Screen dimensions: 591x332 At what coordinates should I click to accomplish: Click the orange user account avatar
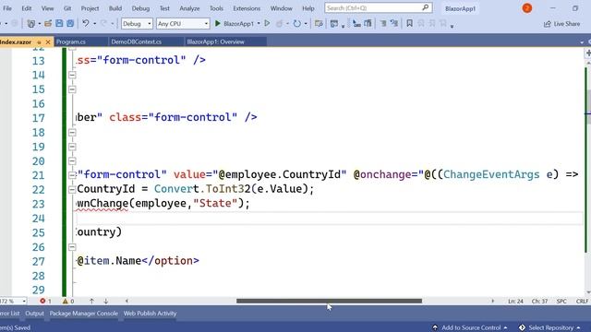point(527,8)
